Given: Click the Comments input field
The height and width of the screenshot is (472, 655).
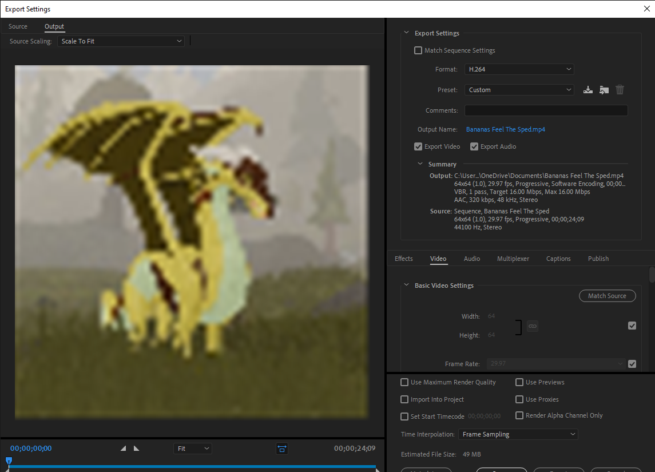Looking at the screenshot, I should pyautogui.click(x=546, y=110).
